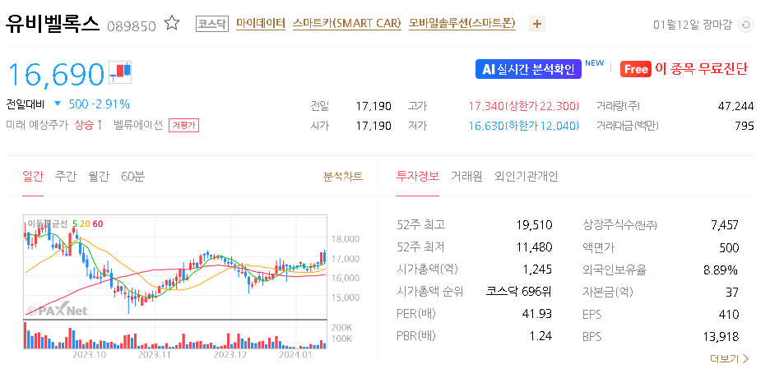The height and width of the screenshot is (378, 770).
Task: Click PER value 41.93
Action: click(538, 314)
